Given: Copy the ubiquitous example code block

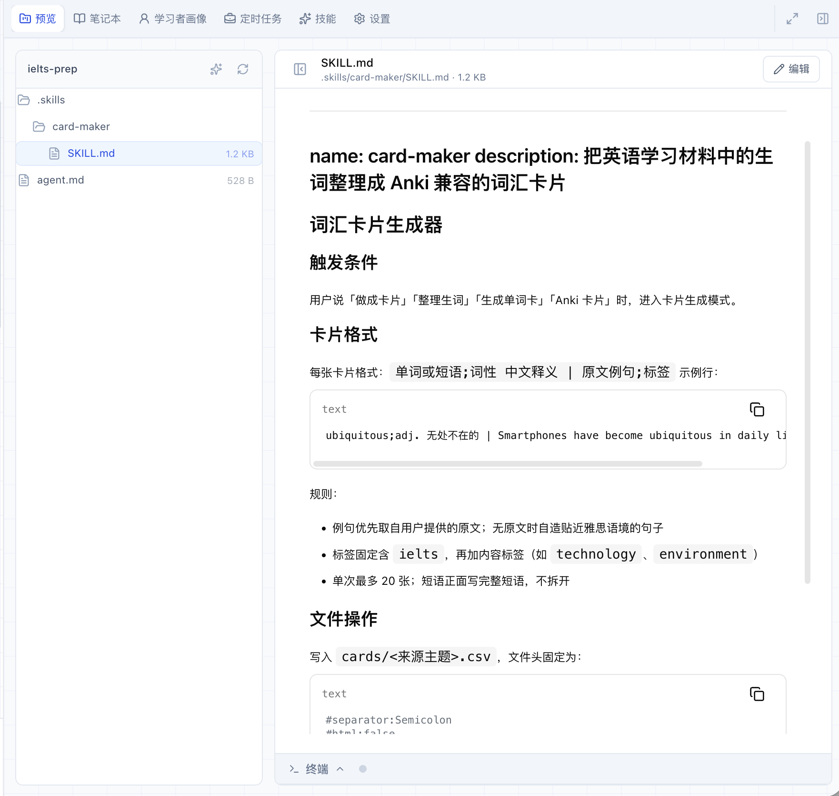Looking at the screenshot, I should (x=757, y=409).
